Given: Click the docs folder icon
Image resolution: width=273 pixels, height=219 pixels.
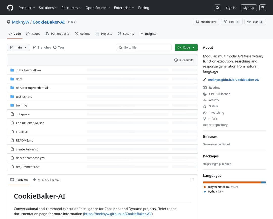Looking at the screenshot, I should click(x=12, y=79).
